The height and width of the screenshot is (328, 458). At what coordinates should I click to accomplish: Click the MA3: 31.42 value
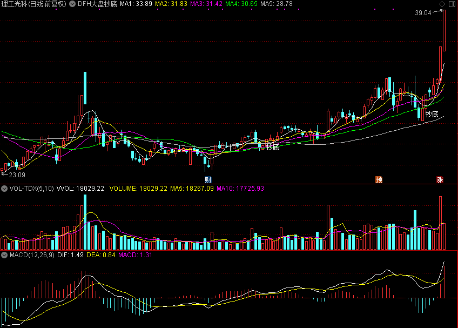[x=206, y=4]
